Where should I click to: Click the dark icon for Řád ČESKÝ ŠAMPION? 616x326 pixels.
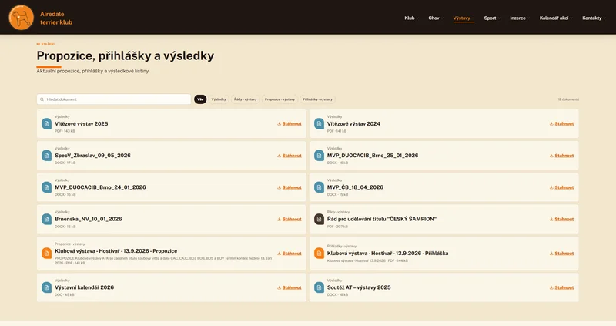[x=319, y=219]
